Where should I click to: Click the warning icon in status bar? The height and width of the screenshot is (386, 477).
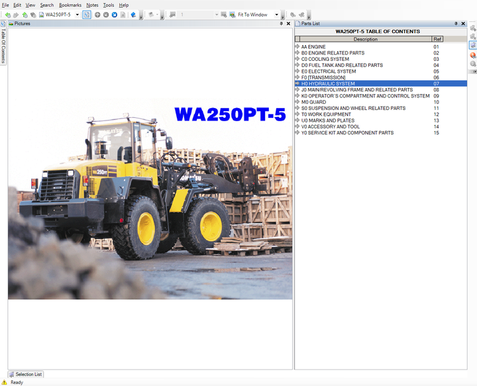[x=4, y=382]
